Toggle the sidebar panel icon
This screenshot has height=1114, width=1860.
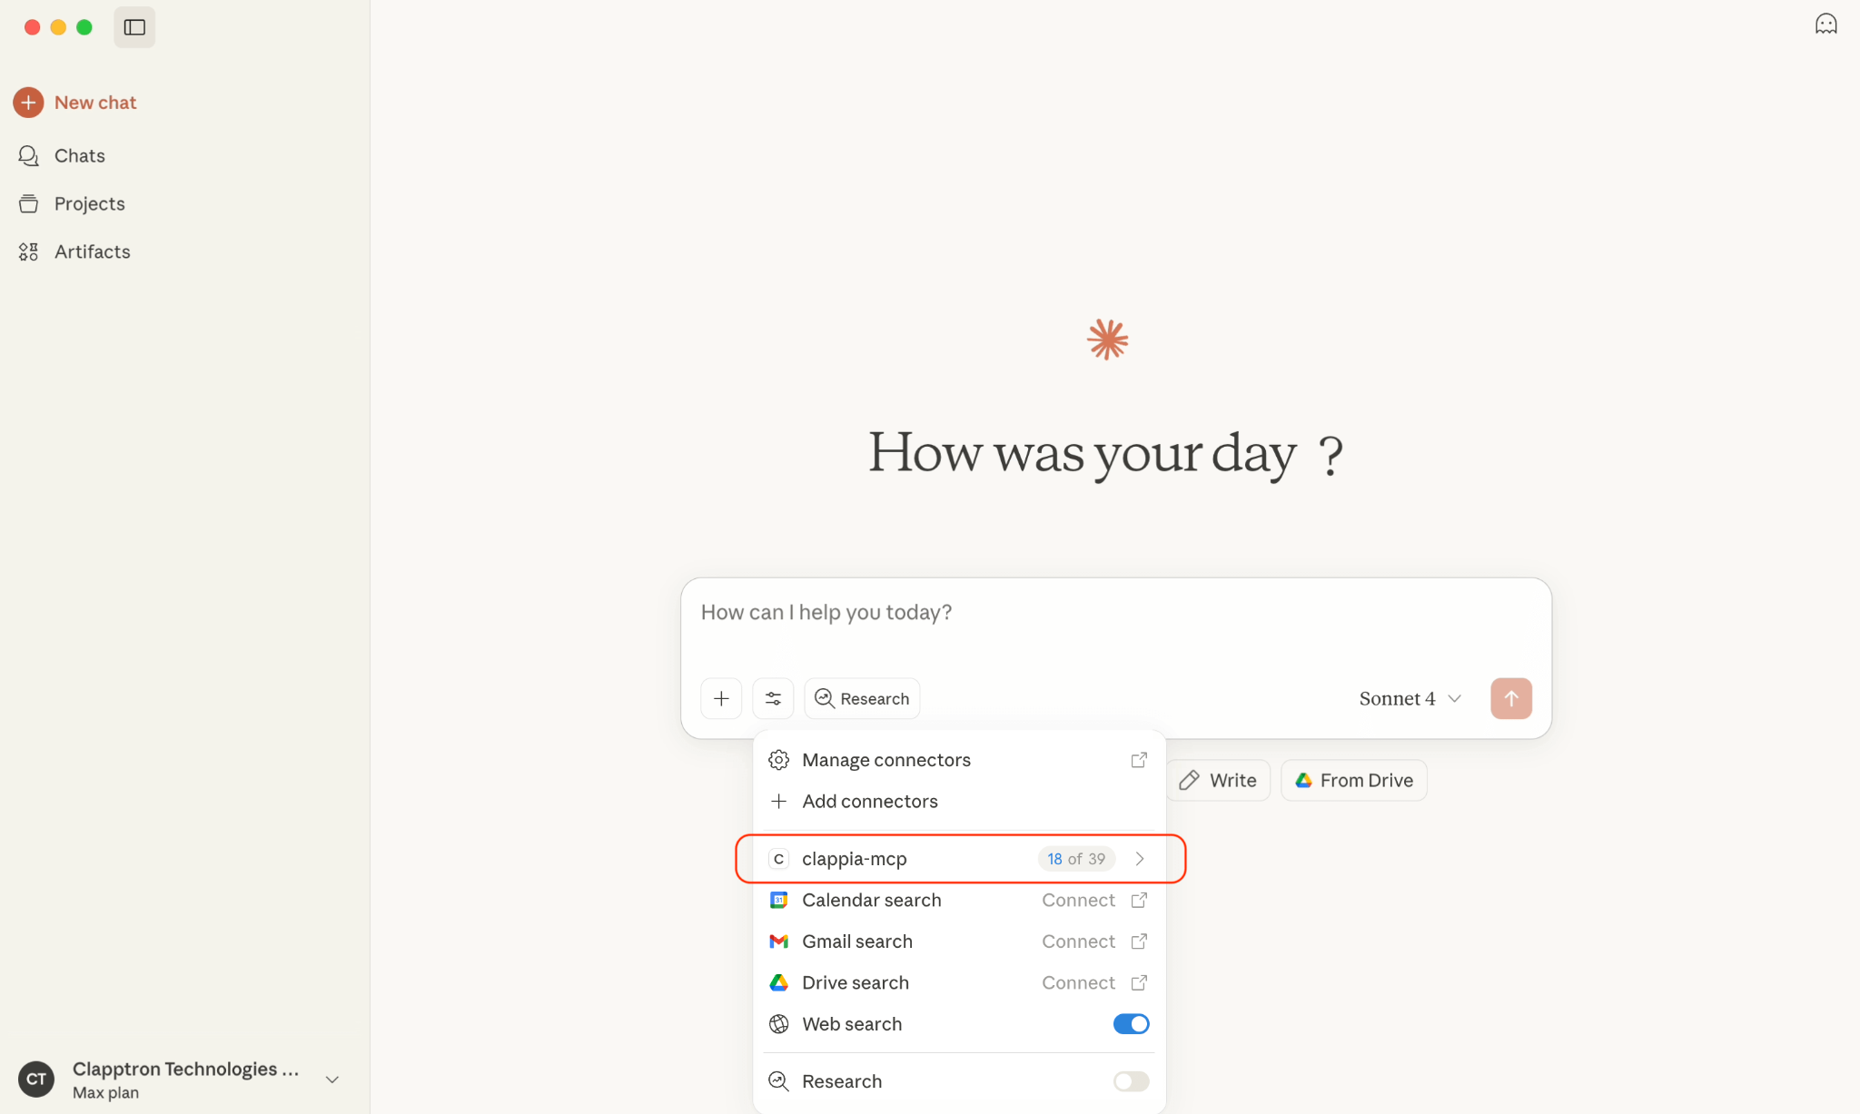(134, 27)
